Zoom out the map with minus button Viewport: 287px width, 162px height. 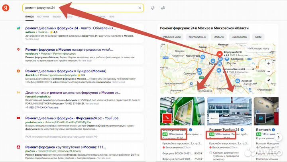click(x=269, y=72)
